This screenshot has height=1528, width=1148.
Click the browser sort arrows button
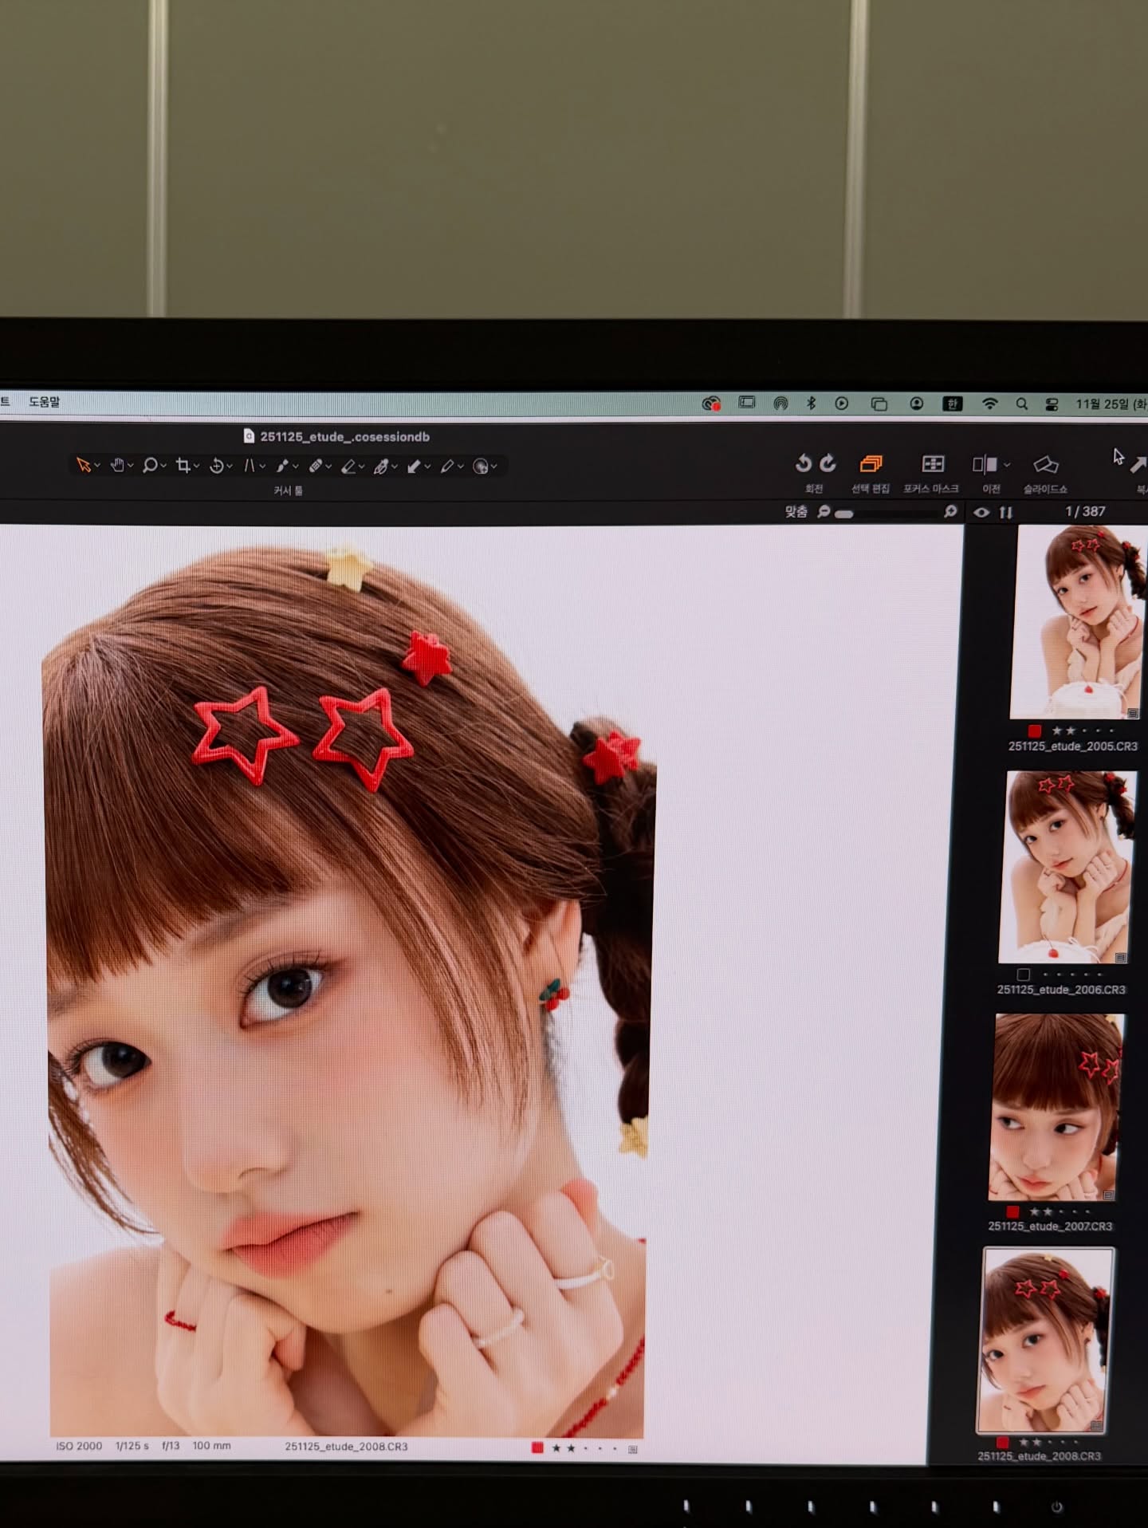(x=1006, y=512)
